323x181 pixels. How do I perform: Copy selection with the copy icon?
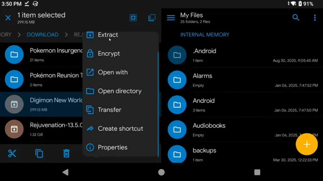click(x=39, y=153)
